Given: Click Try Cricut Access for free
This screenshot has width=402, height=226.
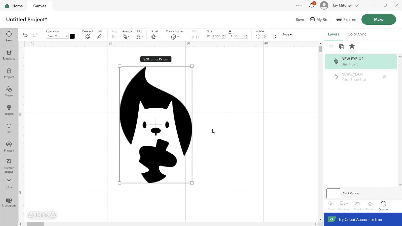Looking at the screenshot, I should [x=362, y=219].
